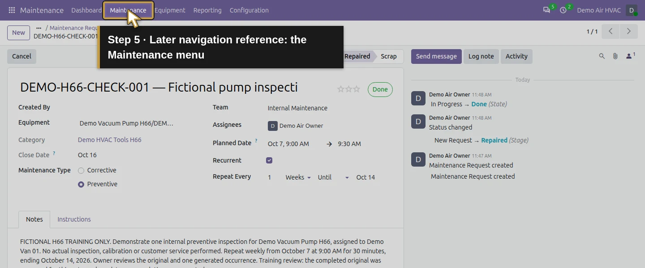Viewport: 645px width, 268px height.
Task: Click the user avatar D in top bar
Action: (632, 10)
